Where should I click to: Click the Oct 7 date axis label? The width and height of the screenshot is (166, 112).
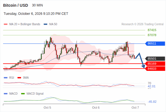[135, 108]
